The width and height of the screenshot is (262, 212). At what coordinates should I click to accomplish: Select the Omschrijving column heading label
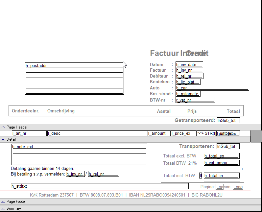tap(61, 111)
